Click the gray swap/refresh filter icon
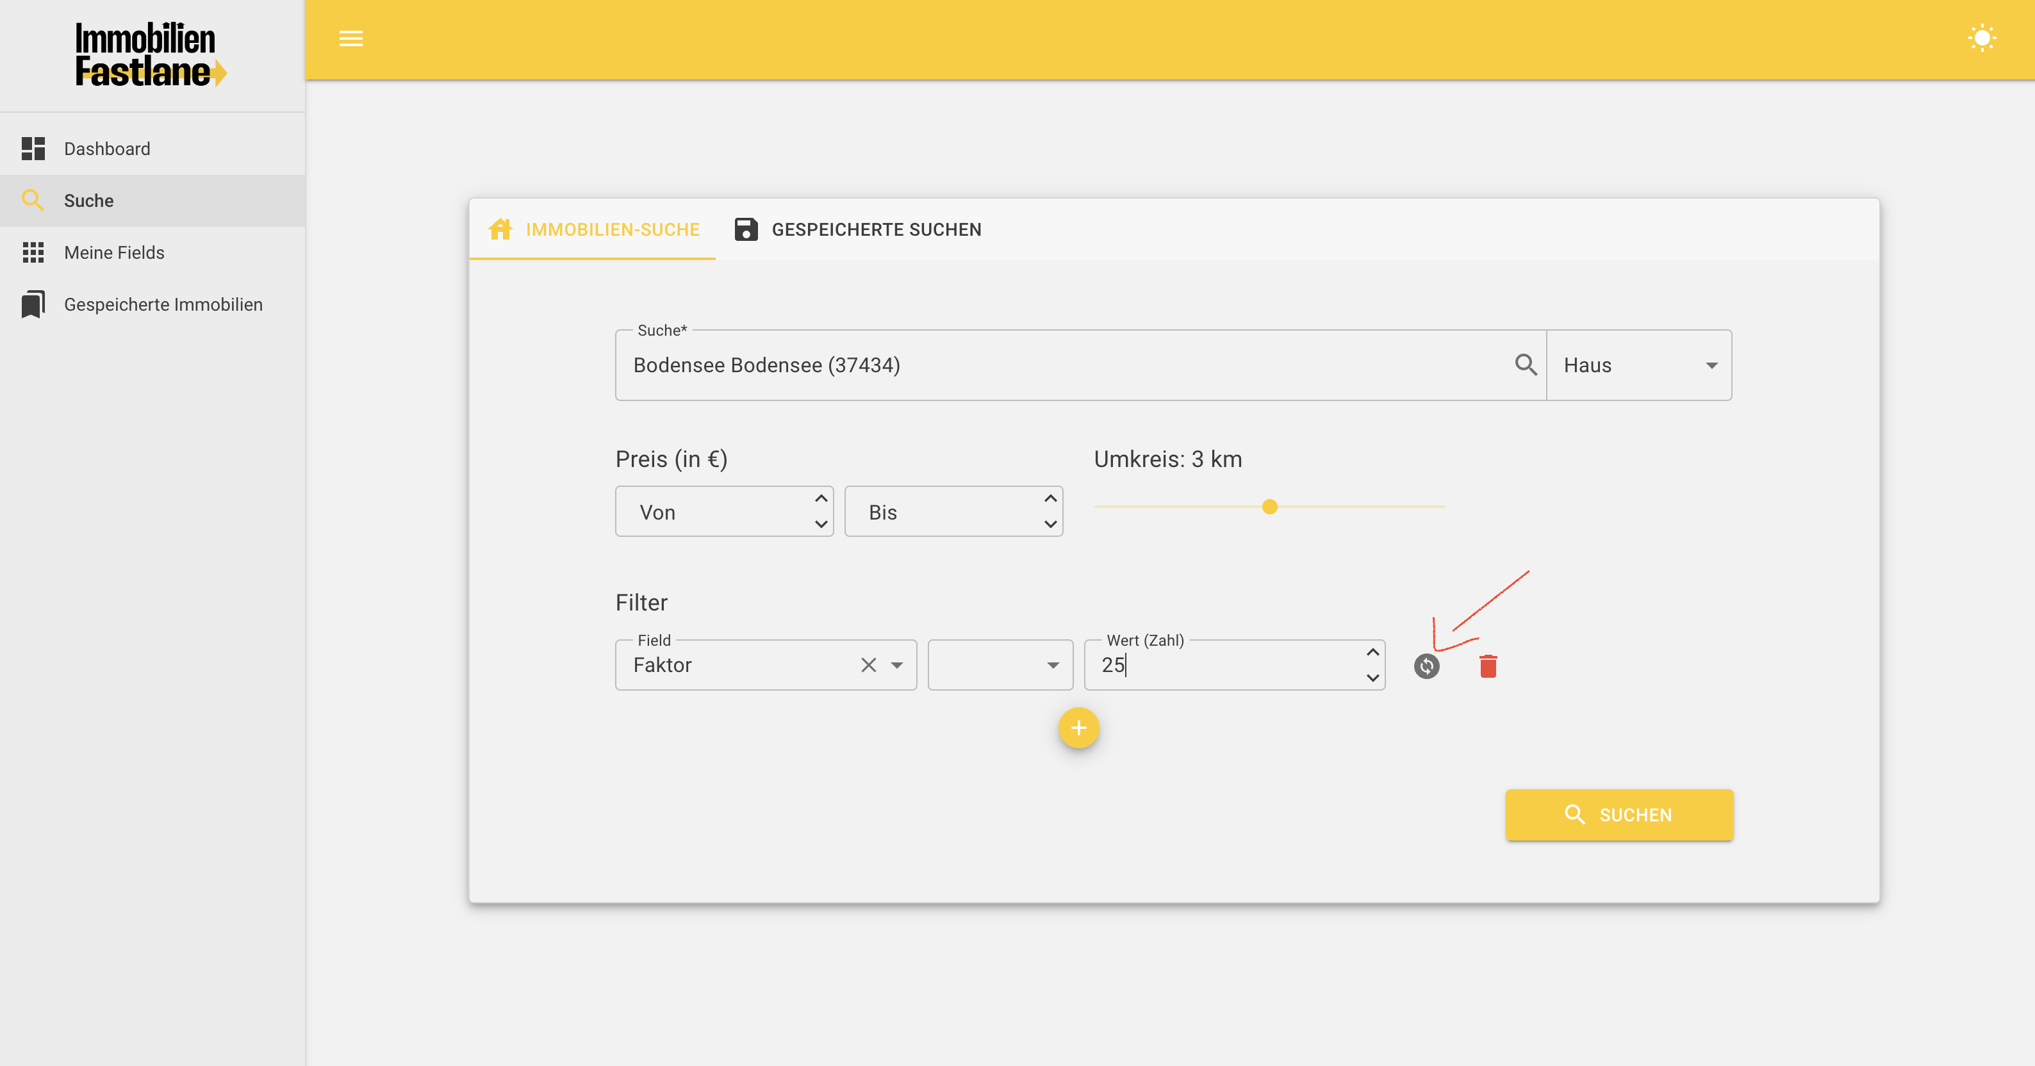The width and height of the screenshot is (2035, 1066). [1426, 666]
